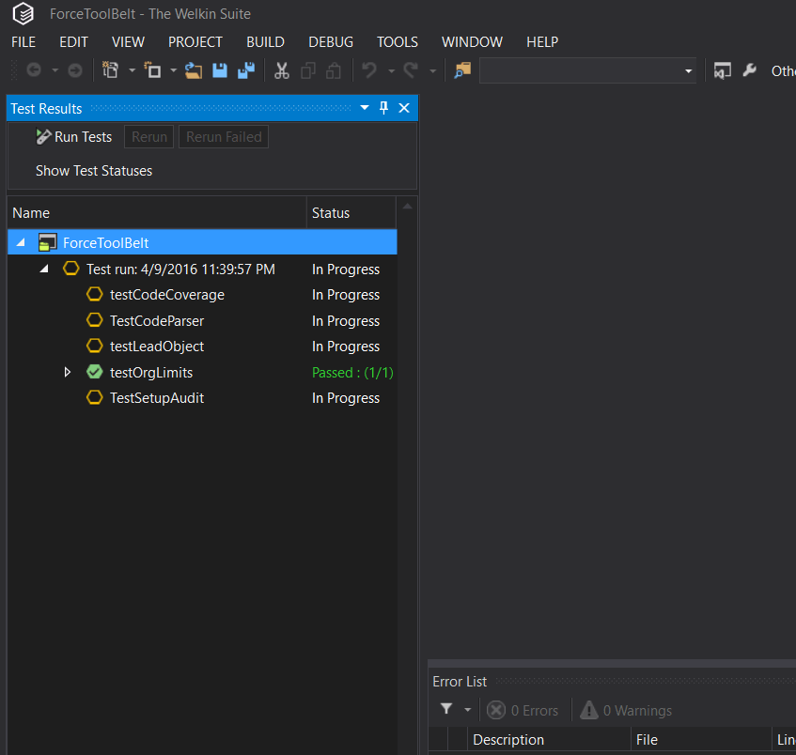Click the Run Tests button
The image size is (796, 755).
[x=74, y=137]
